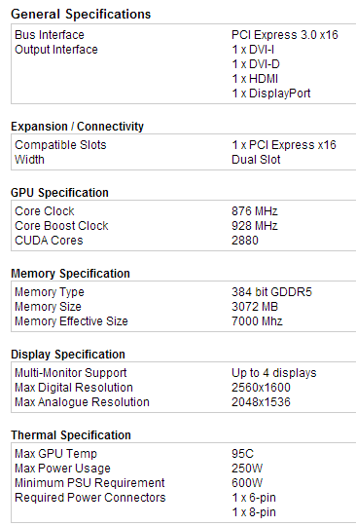This screenshot has width=356, height=526.
Task: Click the 2880 CUDA Cores value
Action: [245, 241]
